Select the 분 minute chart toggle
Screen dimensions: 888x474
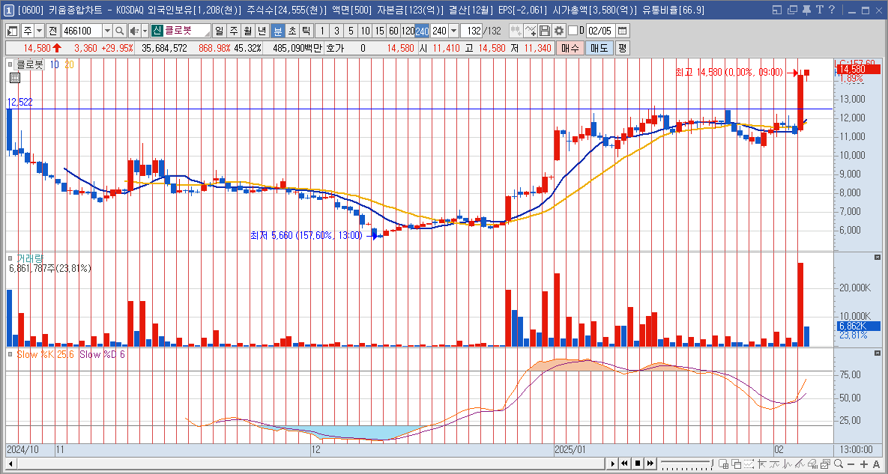pyautogui.click(x=277, y=31)
